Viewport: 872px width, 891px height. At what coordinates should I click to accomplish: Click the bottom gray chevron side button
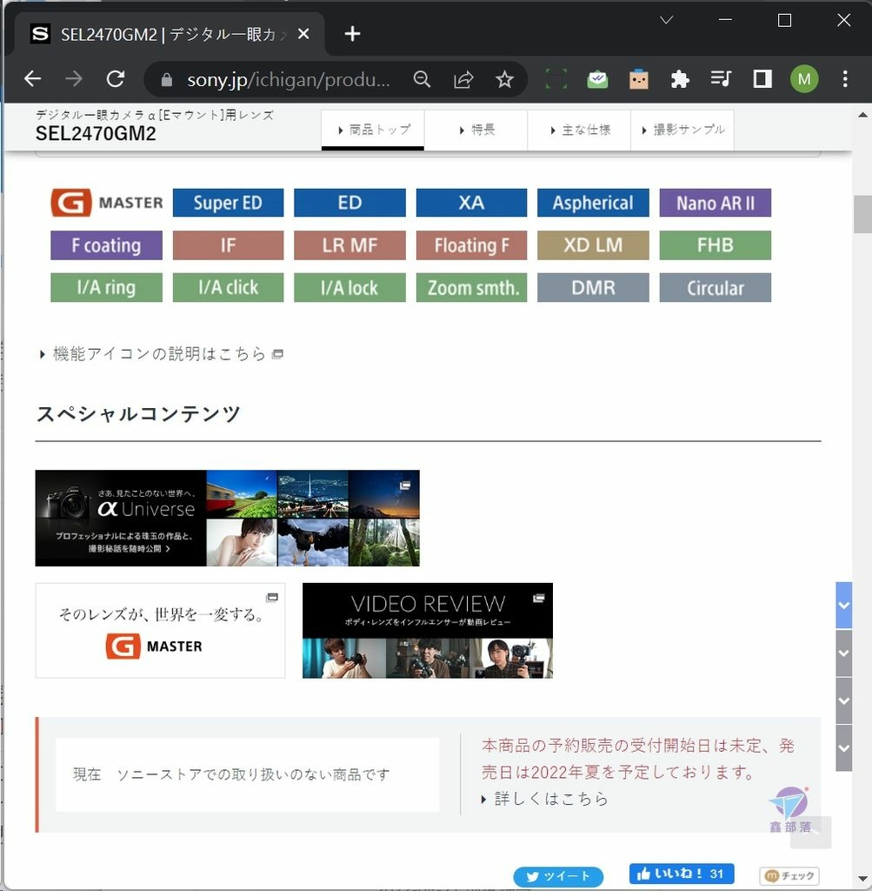843,747
